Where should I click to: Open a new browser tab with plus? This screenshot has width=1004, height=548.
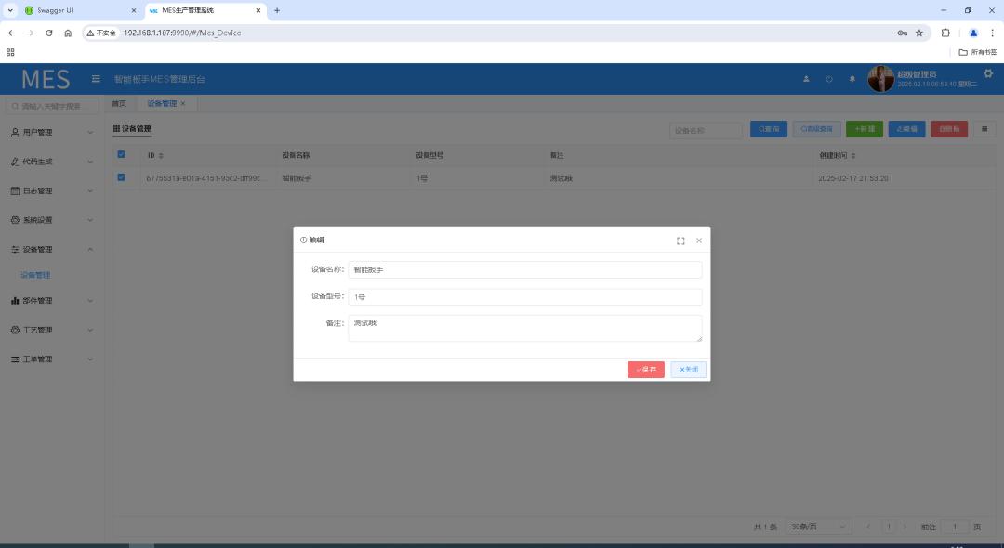(x=277, y=10)
